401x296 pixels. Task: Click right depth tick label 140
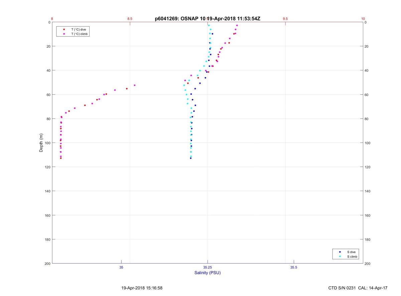click(x=368, y=191)
